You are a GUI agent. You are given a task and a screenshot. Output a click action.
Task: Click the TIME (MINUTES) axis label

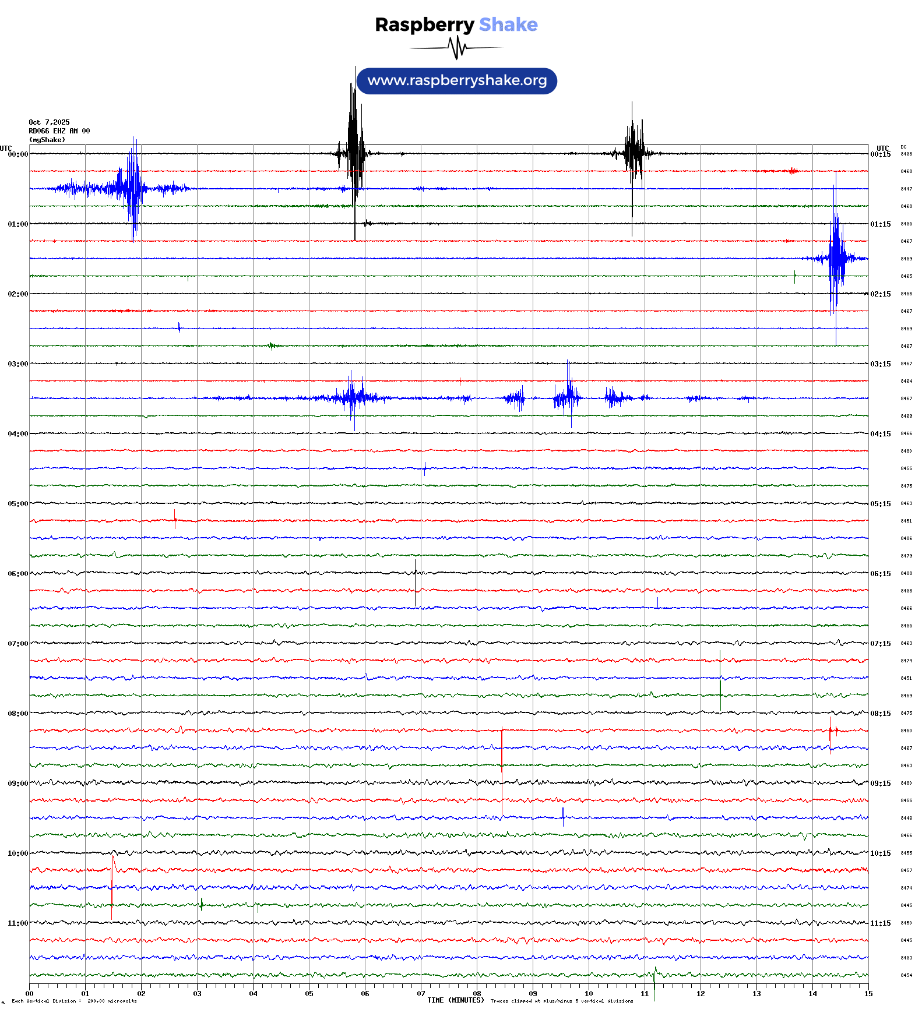[455, 1000]
